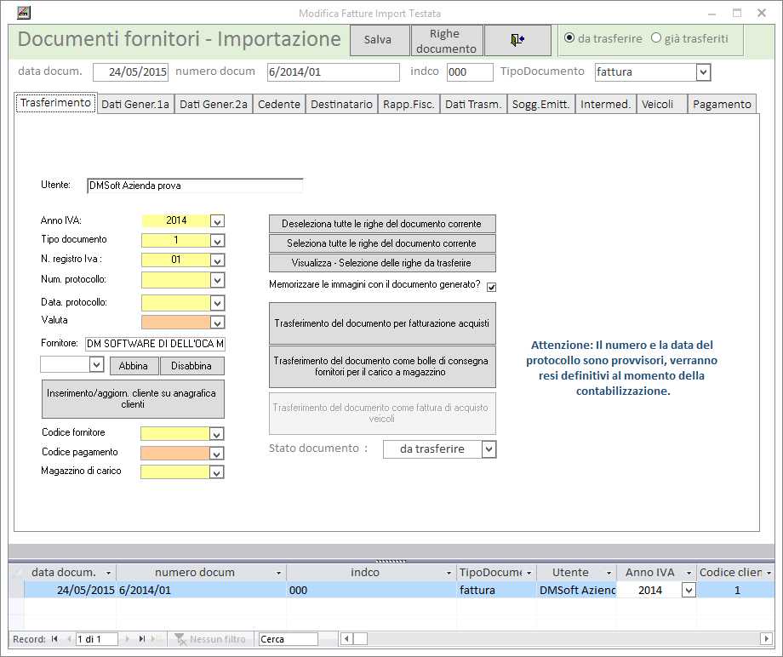Open the Stato documento dropdown
Screen dimensions: 783x657
pyautogui.click(x=489, y=449)
